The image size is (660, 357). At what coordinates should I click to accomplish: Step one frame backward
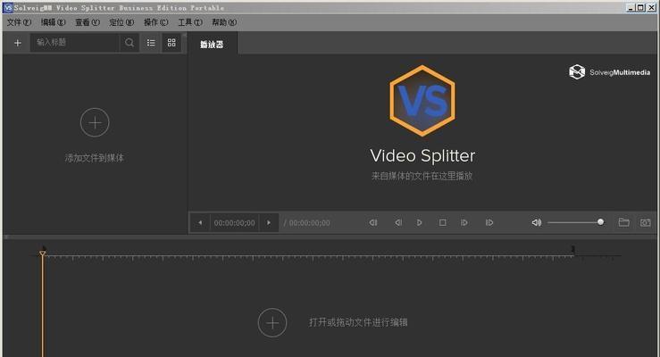[x=397, y=222]
